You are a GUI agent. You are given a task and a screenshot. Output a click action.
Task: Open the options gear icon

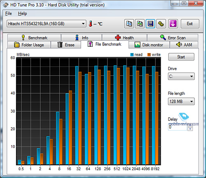click(x=161, y=24)
